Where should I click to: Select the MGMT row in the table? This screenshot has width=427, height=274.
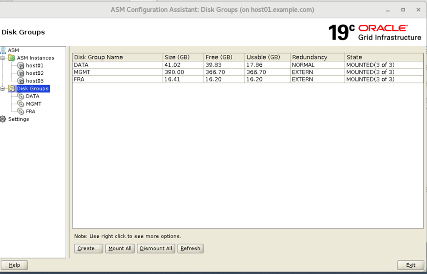248,72
